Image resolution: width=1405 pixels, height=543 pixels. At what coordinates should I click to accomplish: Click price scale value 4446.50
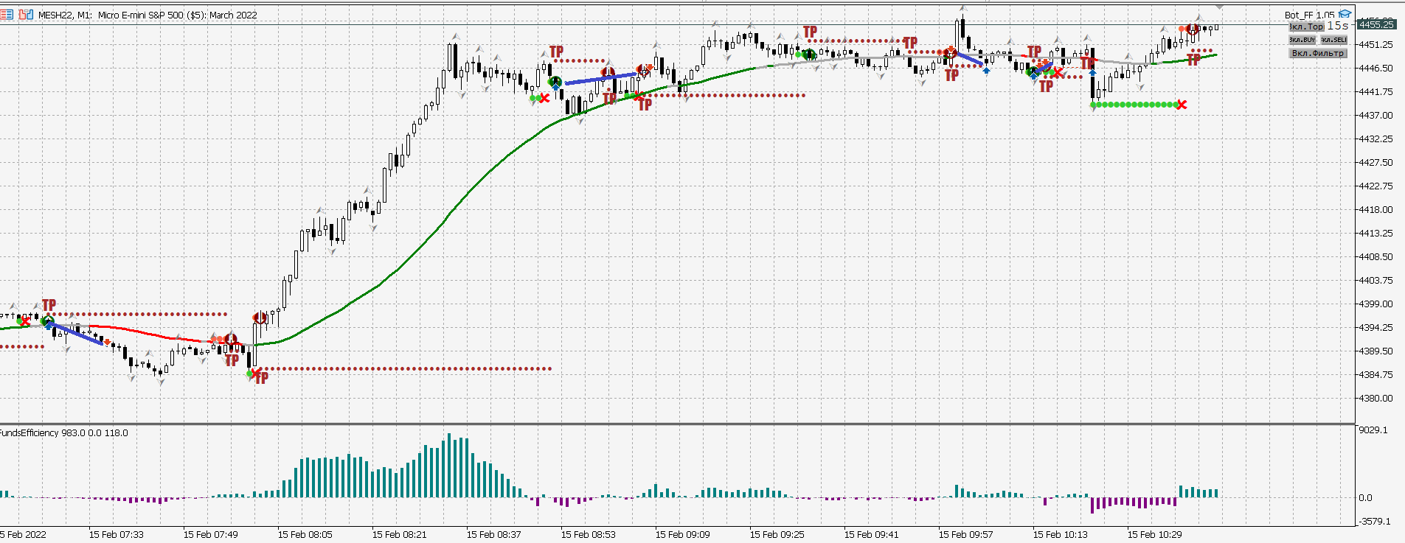coord(1376,68)
